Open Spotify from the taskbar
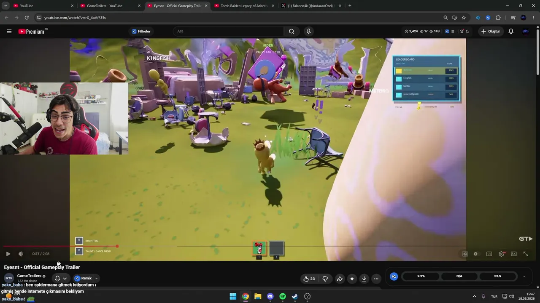The height and width of the screenshot is (303, 540). pos(283,296)
